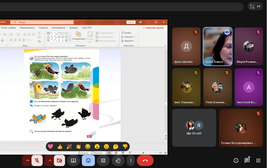Open the emoji reactions button

88,160
